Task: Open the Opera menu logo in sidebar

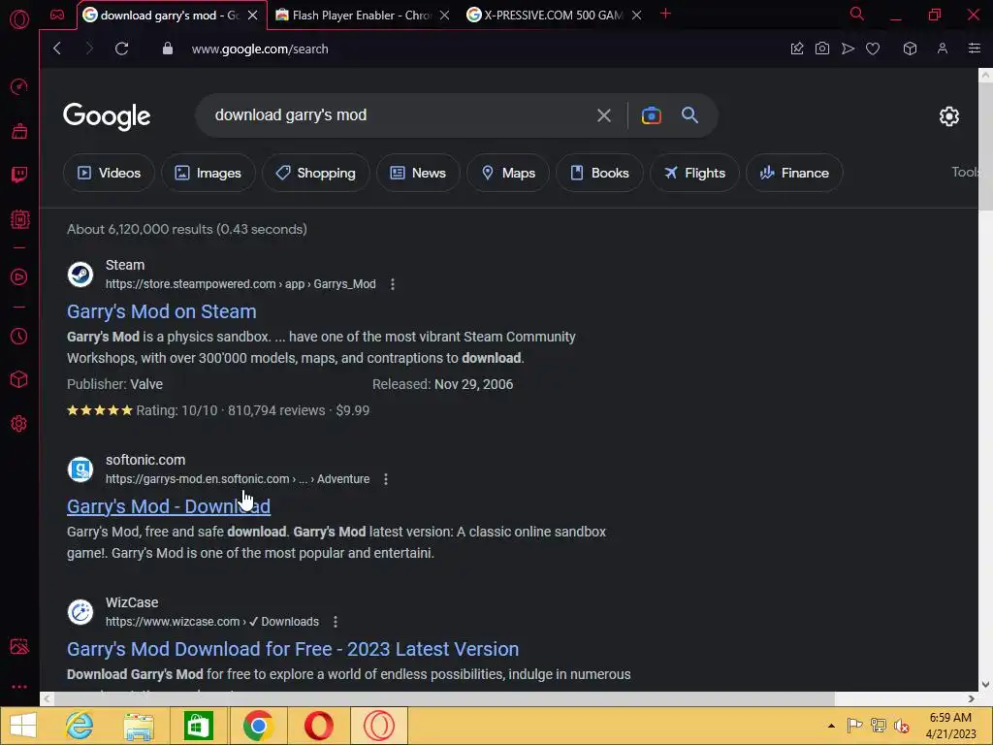Action: tap(19, 19)
